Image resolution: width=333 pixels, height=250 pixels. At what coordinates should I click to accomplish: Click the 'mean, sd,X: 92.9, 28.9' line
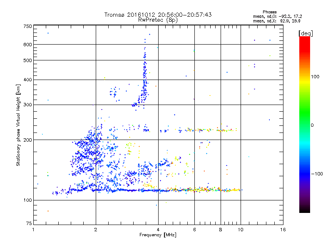[x=276, y=21]
